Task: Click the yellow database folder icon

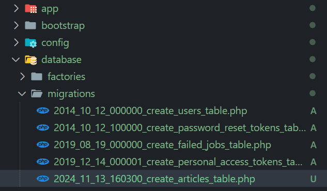Action: click(30, 60)
